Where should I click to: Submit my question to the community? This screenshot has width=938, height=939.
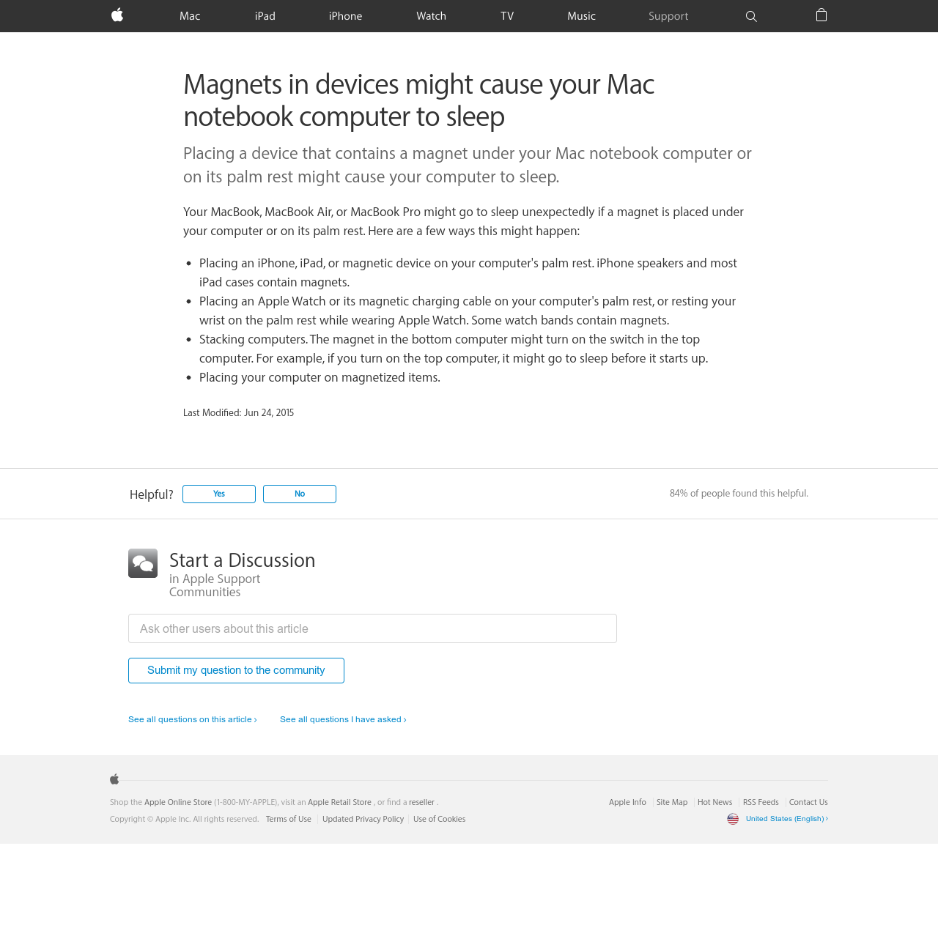pos(236,670)
